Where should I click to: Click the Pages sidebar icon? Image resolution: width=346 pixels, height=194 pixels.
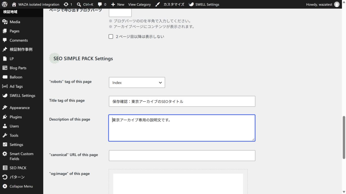5,31
